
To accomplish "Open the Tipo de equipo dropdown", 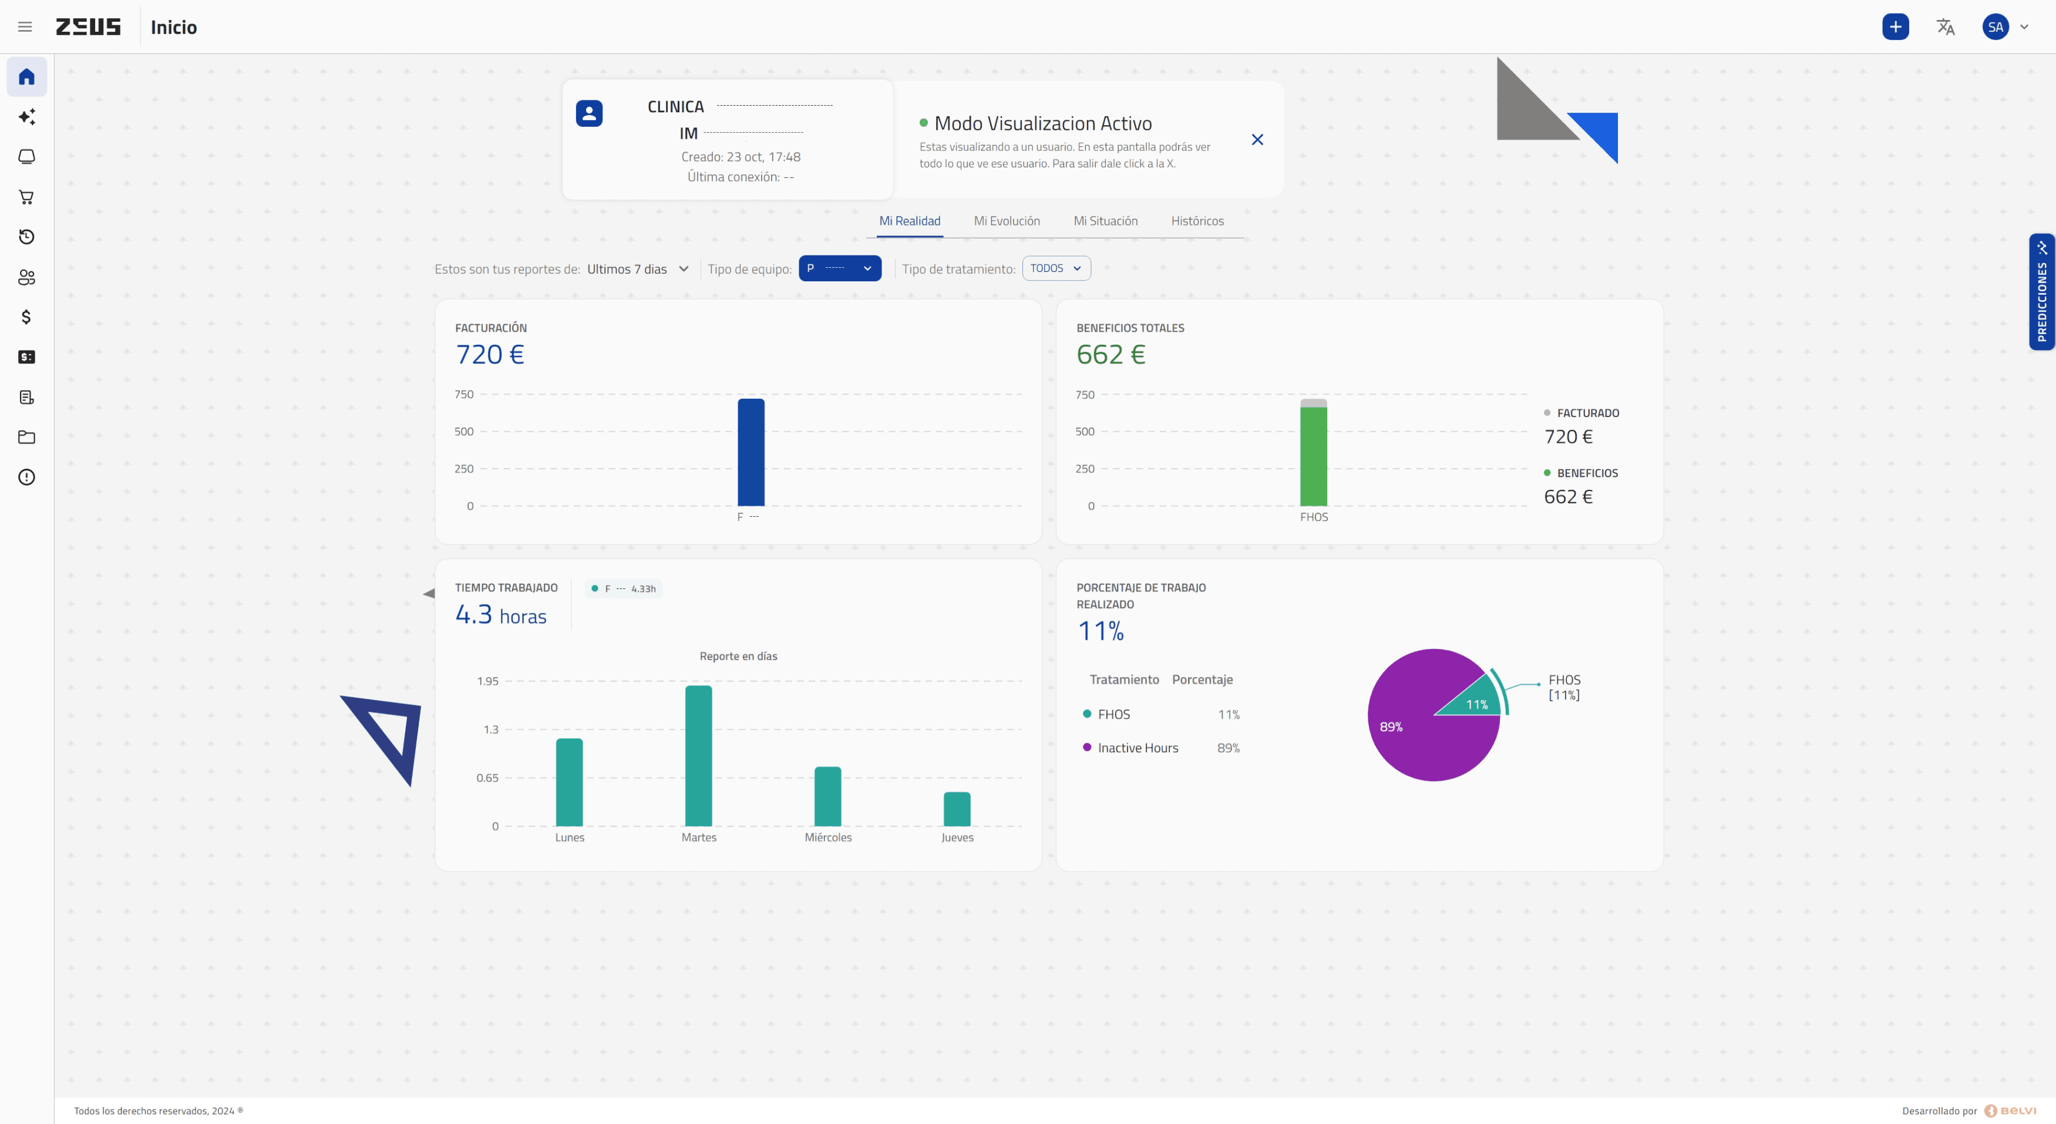I will click(x=839, y=268).
